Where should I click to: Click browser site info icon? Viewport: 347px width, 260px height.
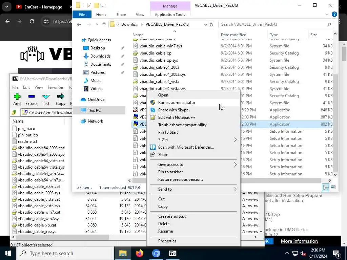tap(46, 21)
